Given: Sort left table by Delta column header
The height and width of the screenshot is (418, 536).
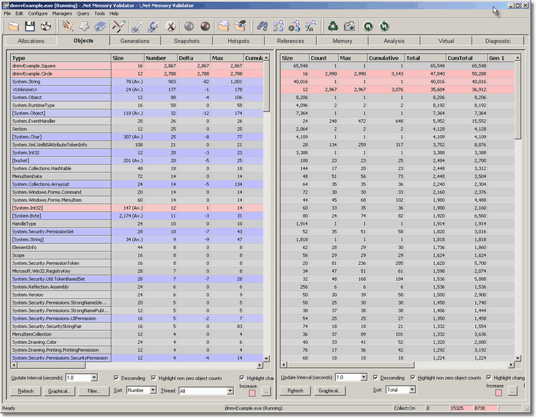Looking at the screenshot, I should (194, 58).
